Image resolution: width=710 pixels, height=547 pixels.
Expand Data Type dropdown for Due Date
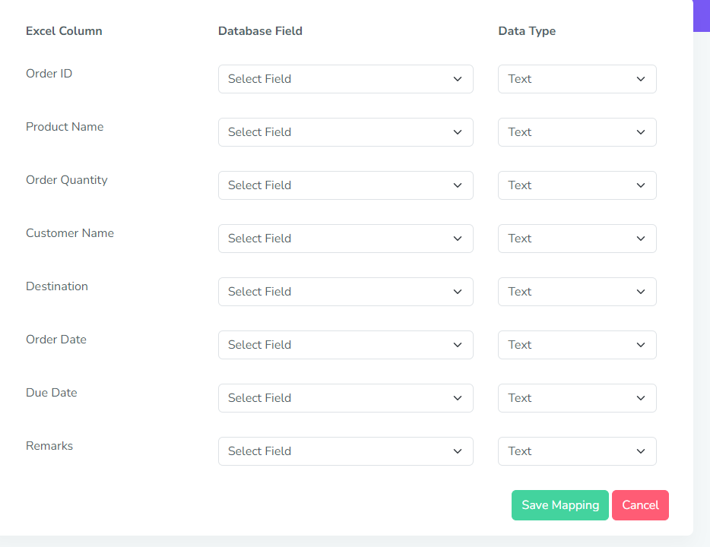tap(577, 398)
